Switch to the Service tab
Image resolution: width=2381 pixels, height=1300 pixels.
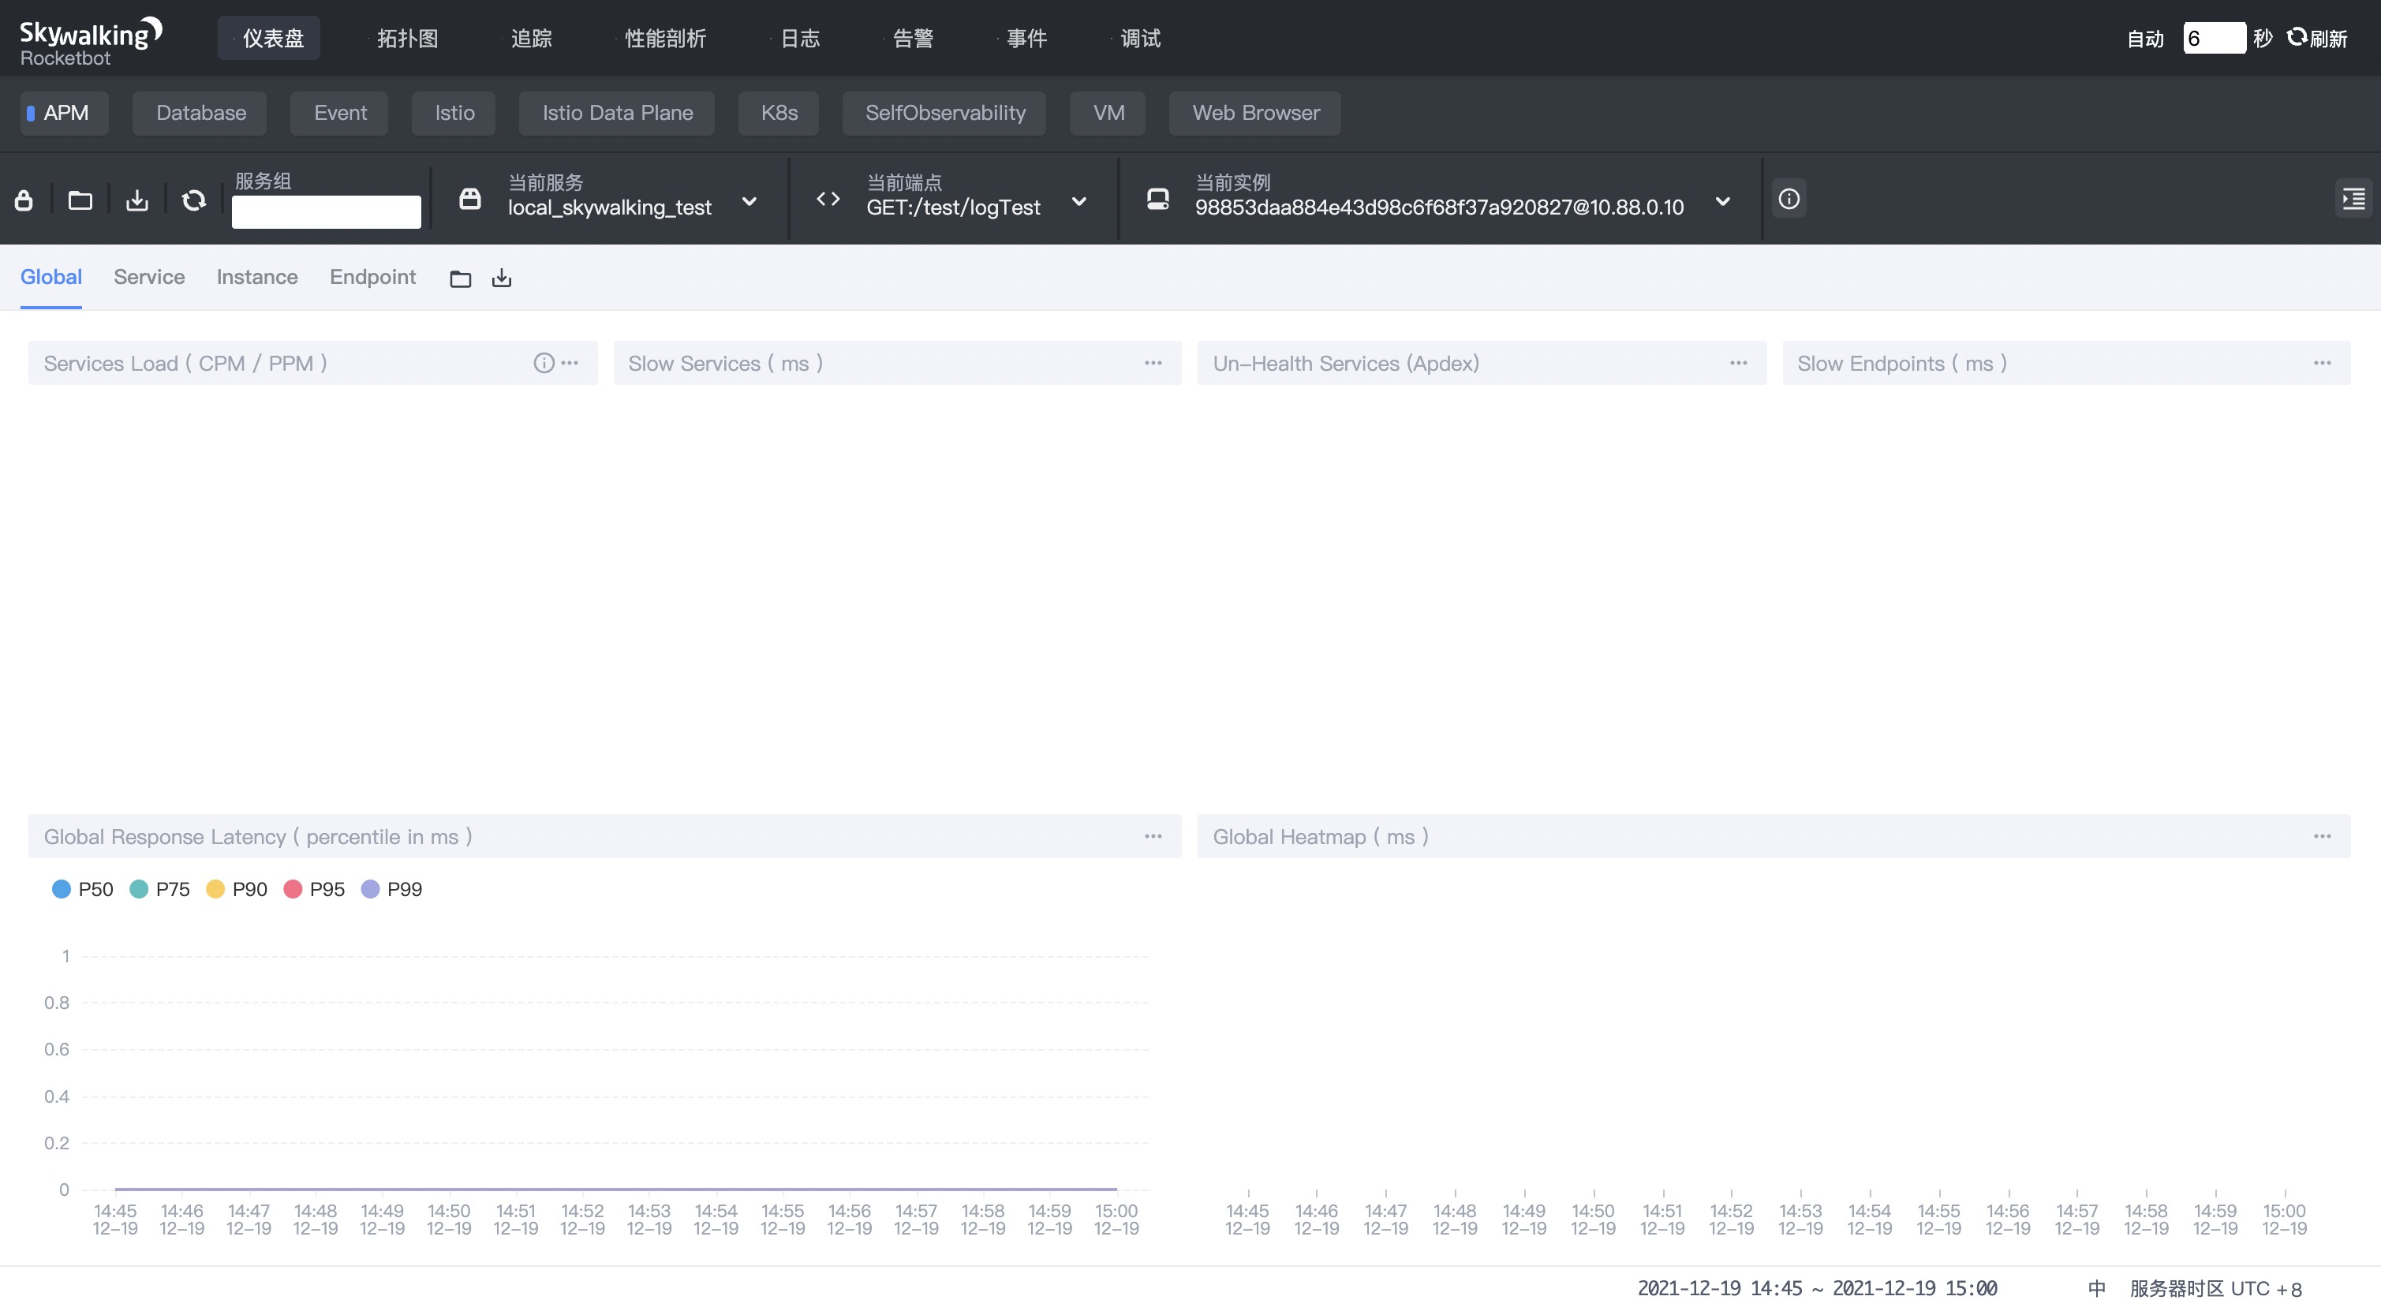click(149, 277)
